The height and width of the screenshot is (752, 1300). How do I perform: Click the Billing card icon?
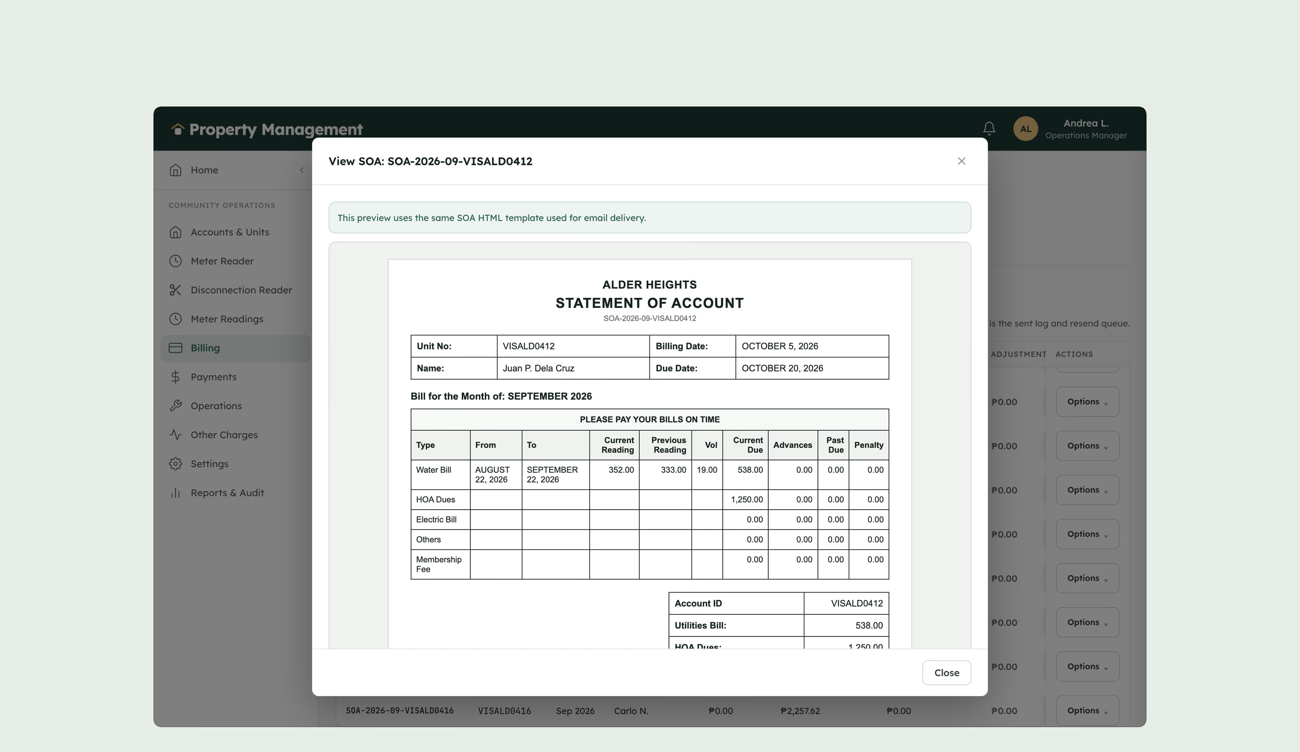176,348
